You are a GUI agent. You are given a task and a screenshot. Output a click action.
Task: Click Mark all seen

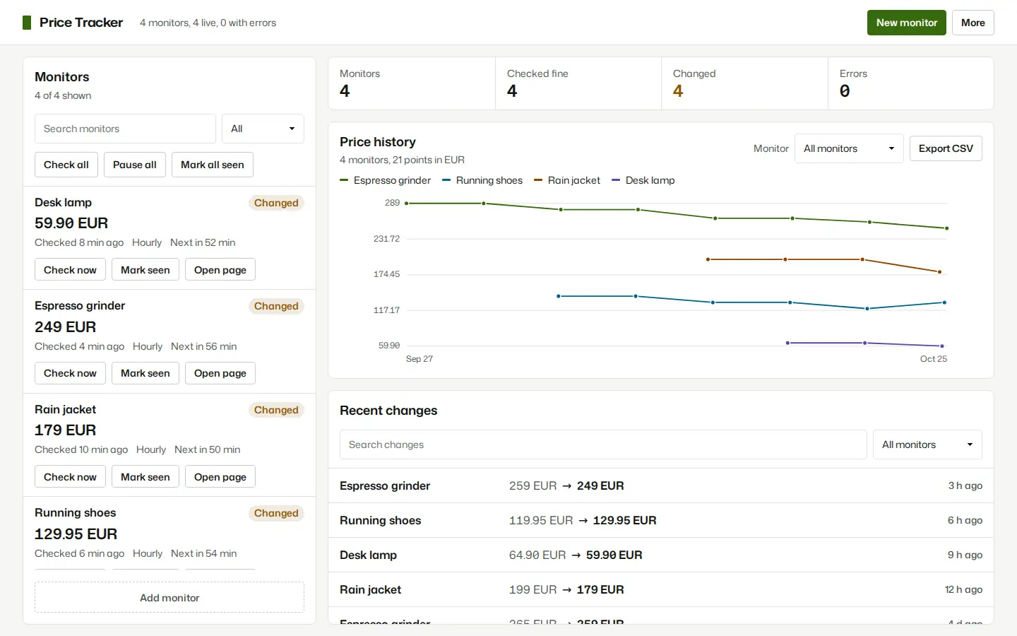pyautogui.click(x=213, y=165)
